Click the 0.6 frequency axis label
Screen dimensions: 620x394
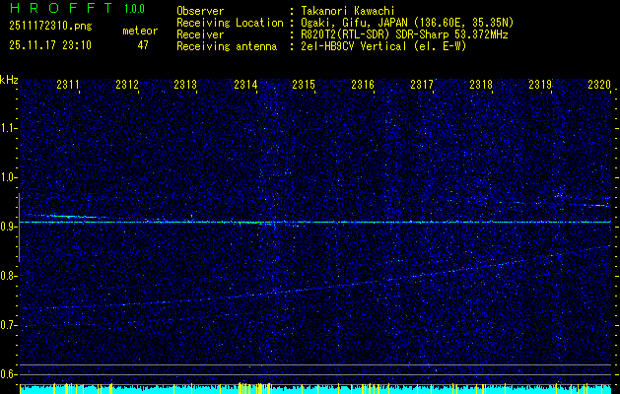point(9,373)
